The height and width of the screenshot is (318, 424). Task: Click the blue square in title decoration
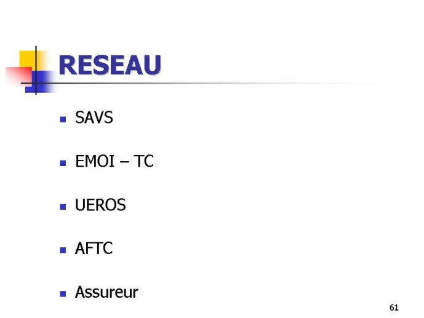(x=41, y=82)
